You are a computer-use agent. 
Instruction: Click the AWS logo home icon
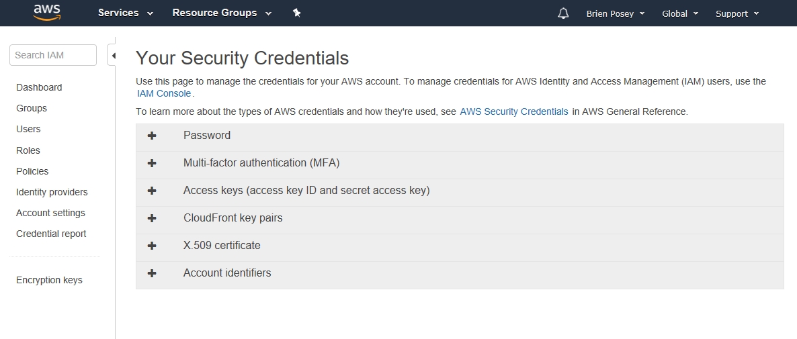[47, 13]
